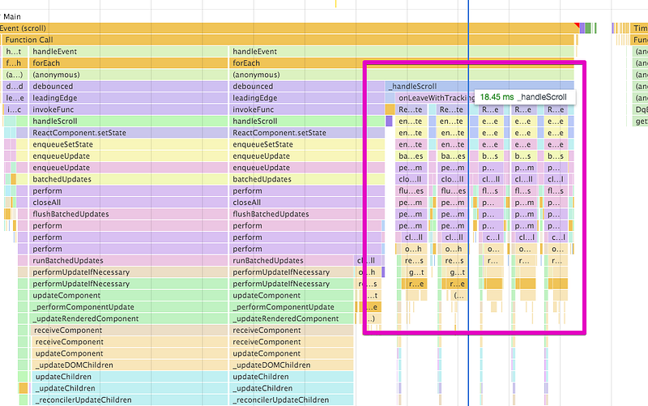
Task: Click the 18.45 ms _handleScroll tooltip
Action: 523,97
